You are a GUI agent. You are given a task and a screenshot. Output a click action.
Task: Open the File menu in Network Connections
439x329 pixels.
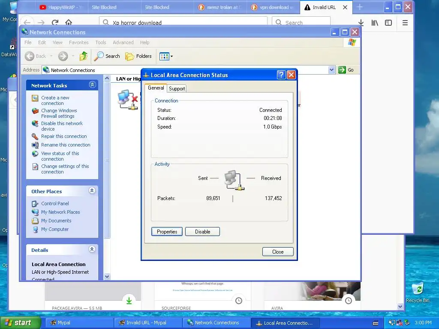[28, 42]
